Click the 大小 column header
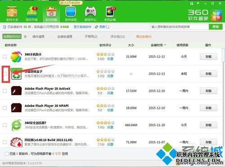Image resolution: width=225 pixels, height=167 pixels. click(131, 45)
